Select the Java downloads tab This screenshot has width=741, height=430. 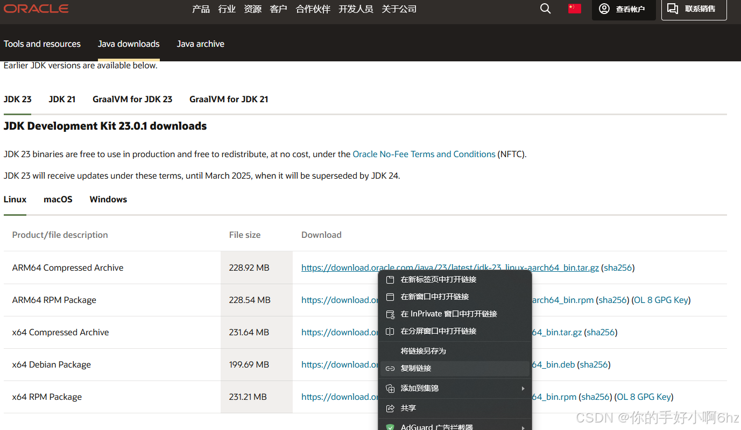pyautogui.click(x=129, y=44)
